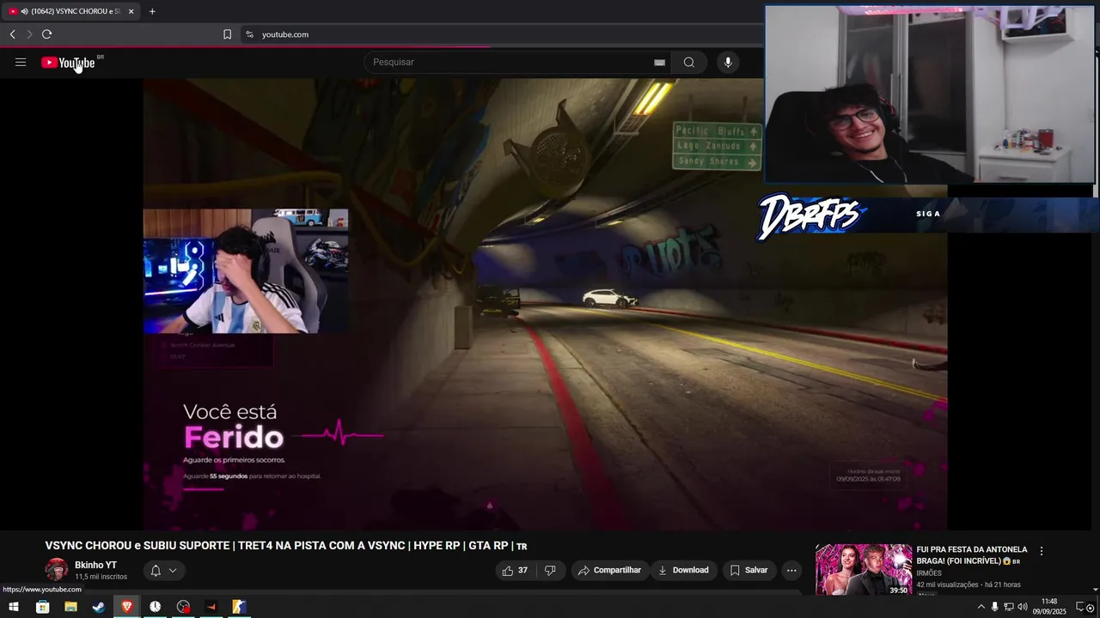View site information icon in address bar
The width and height of the screenshot is (1100, 618).
coord(249,34)
